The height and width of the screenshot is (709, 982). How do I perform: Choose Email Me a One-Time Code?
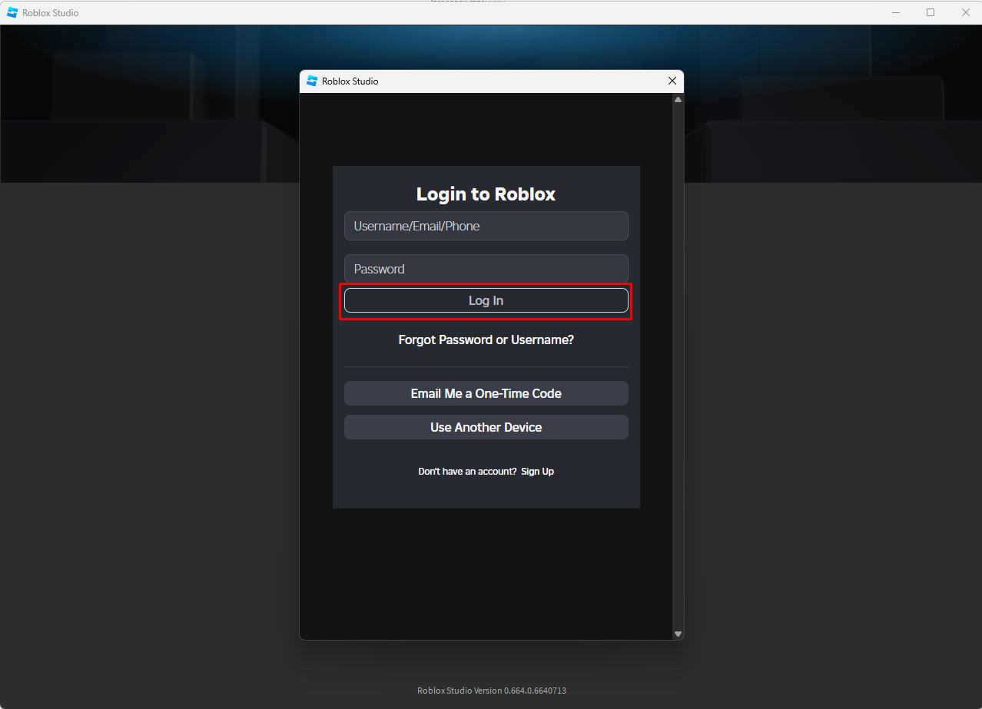click(486, 393)
